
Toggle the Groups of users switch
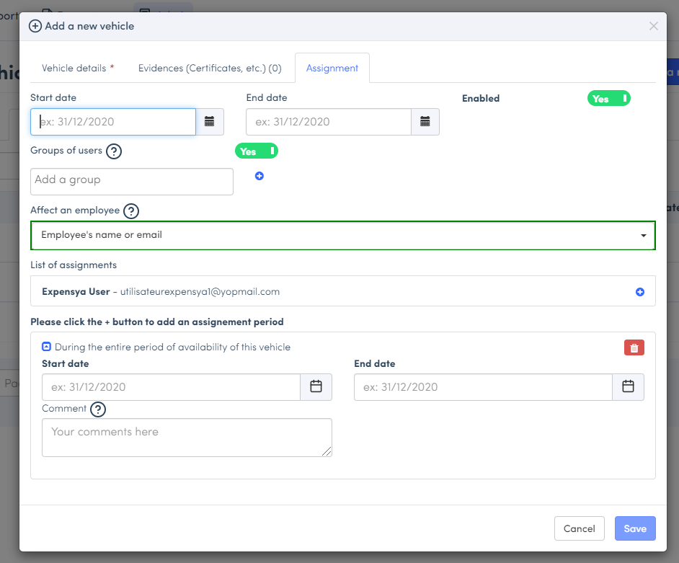pyautogui.click(x=257, y=151)
